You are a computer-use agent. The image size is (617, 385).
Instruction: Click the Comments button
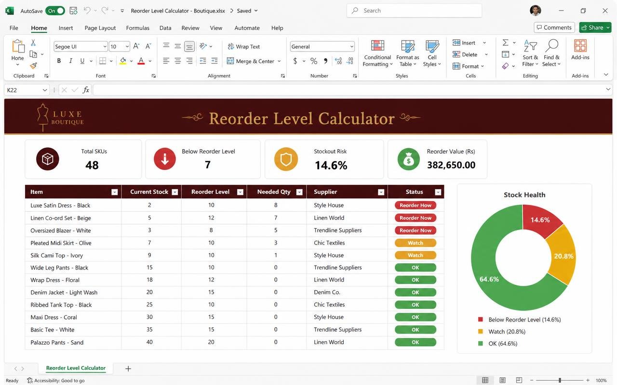pos(554,27)
